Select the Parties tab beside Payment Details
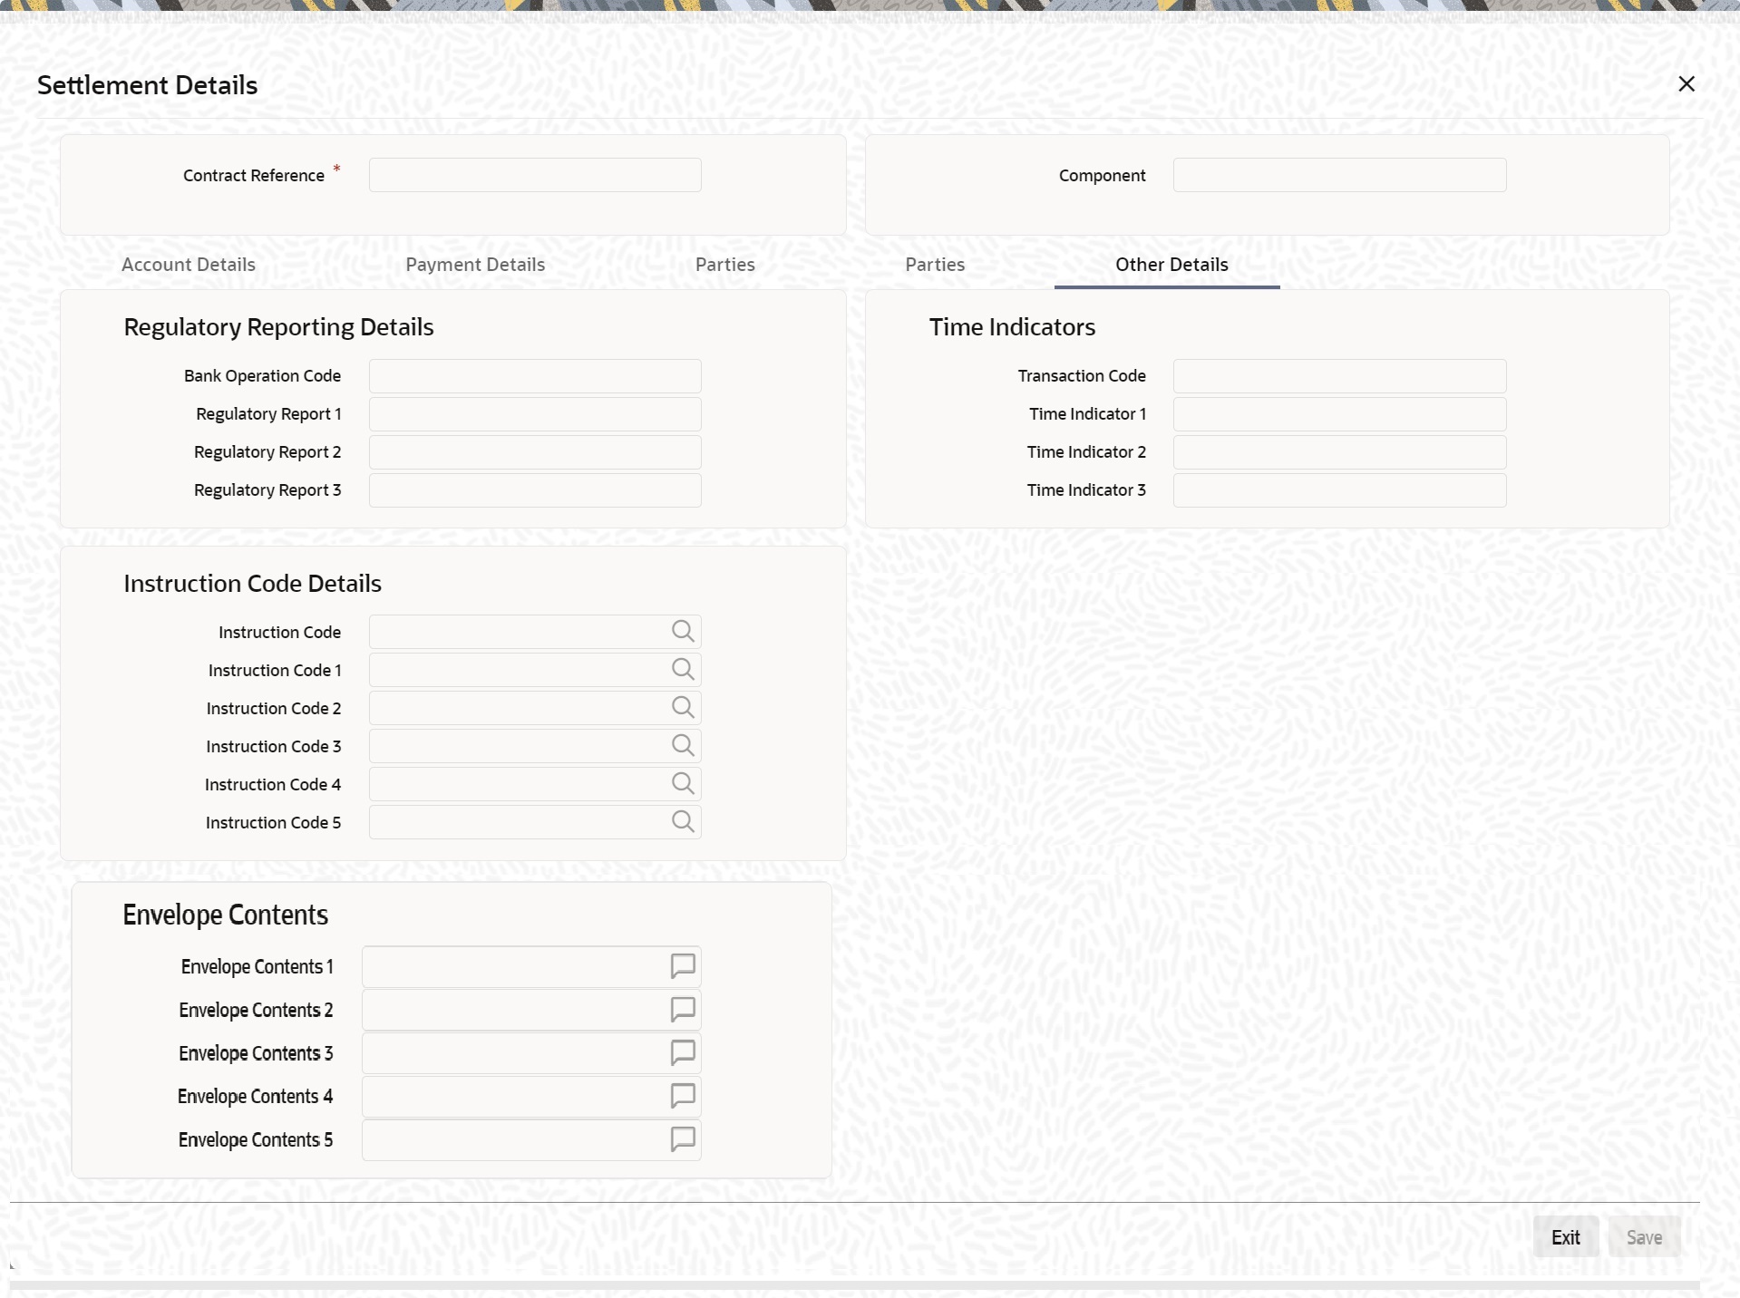 tap(725, 265)
